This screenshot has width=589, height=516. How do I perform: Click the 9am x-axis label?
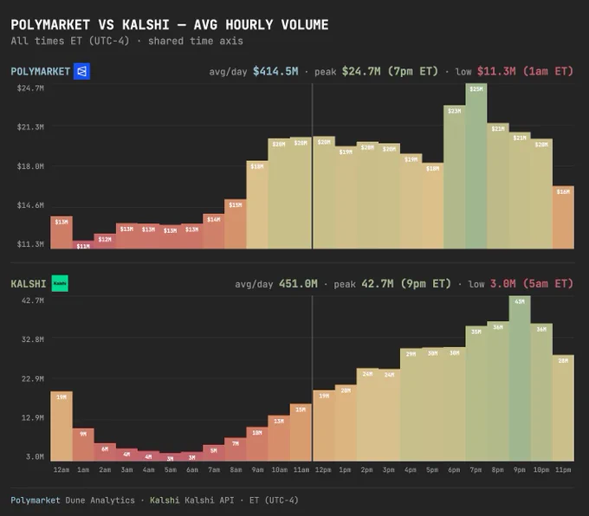click(x=257, y=470)
